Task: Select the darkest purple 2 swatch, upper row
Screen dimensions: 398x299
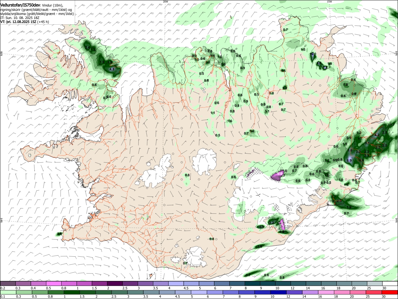Action: (115, 283)
